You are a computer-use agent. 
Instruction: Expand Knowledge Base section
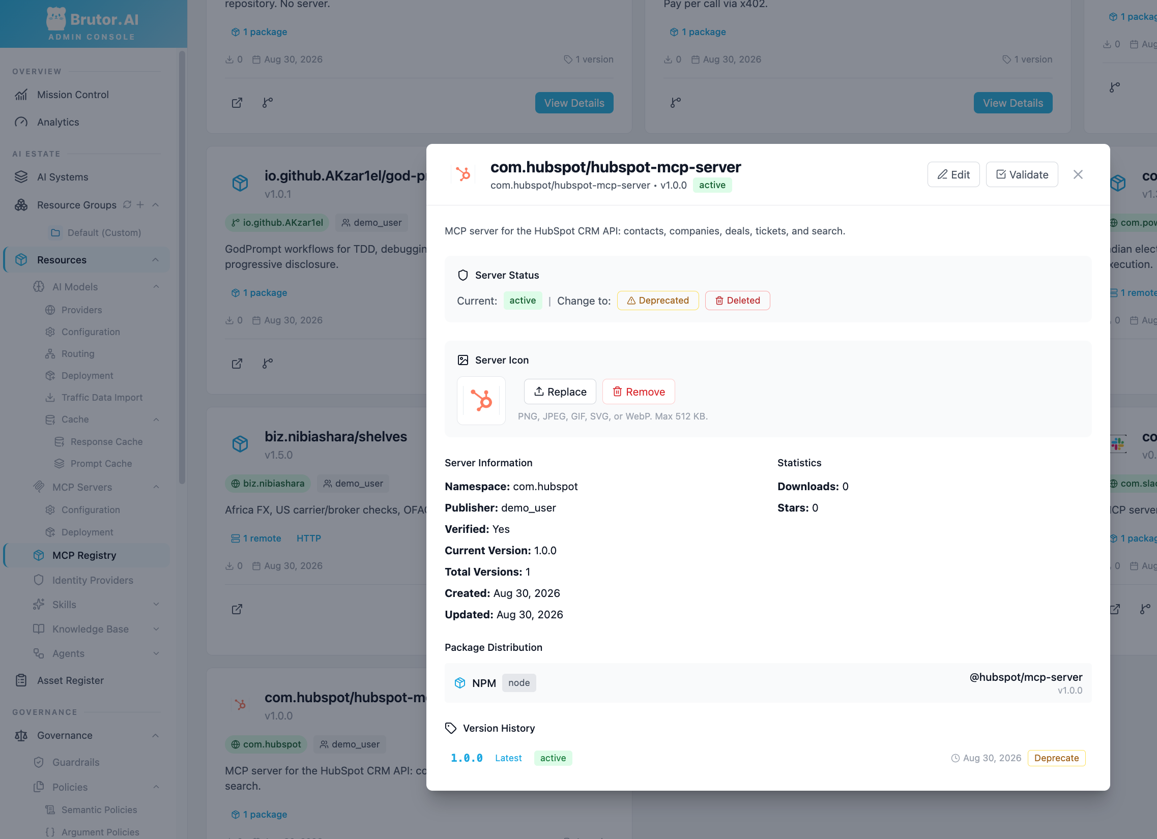point(156,628)
